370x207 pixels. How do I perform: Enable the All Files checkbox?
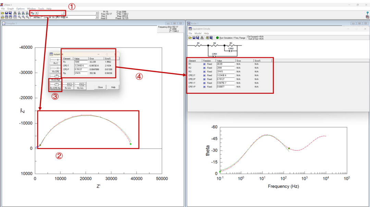click(x=32, y=17)
